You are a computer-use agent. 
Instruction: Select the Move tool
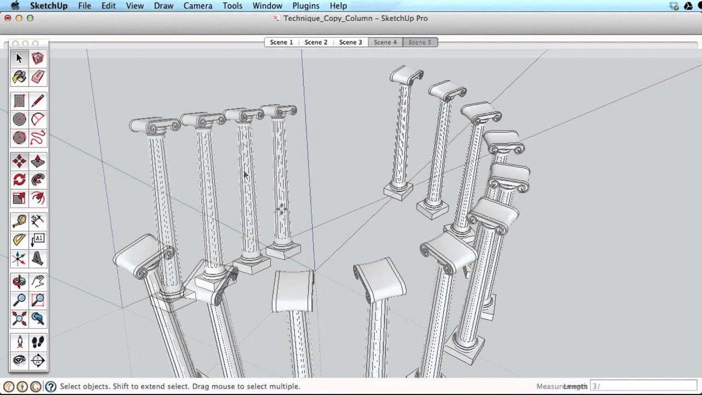pos(19,161)
